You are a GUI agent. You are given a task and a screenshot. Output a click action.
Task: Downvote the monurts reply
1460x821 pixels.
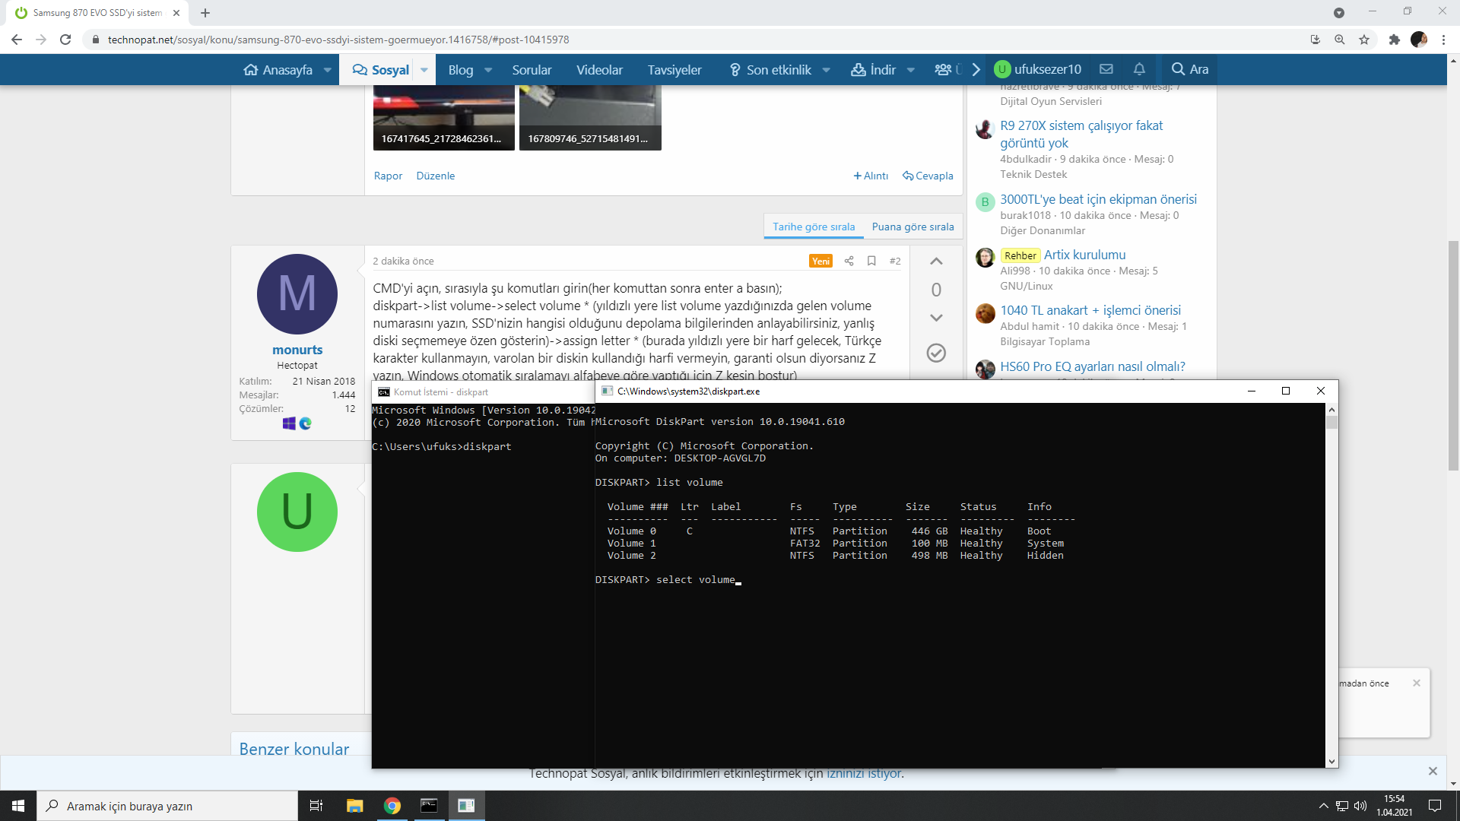coord(936,318)
